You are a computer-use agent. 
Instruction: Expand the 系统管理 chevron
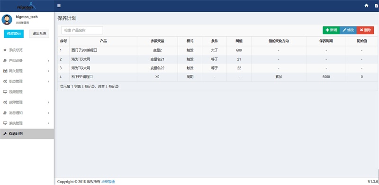[49, 123]
